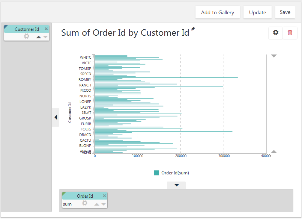
Task: Toggle the Order Id(sum) legend swatch
Action: point(156,173)
